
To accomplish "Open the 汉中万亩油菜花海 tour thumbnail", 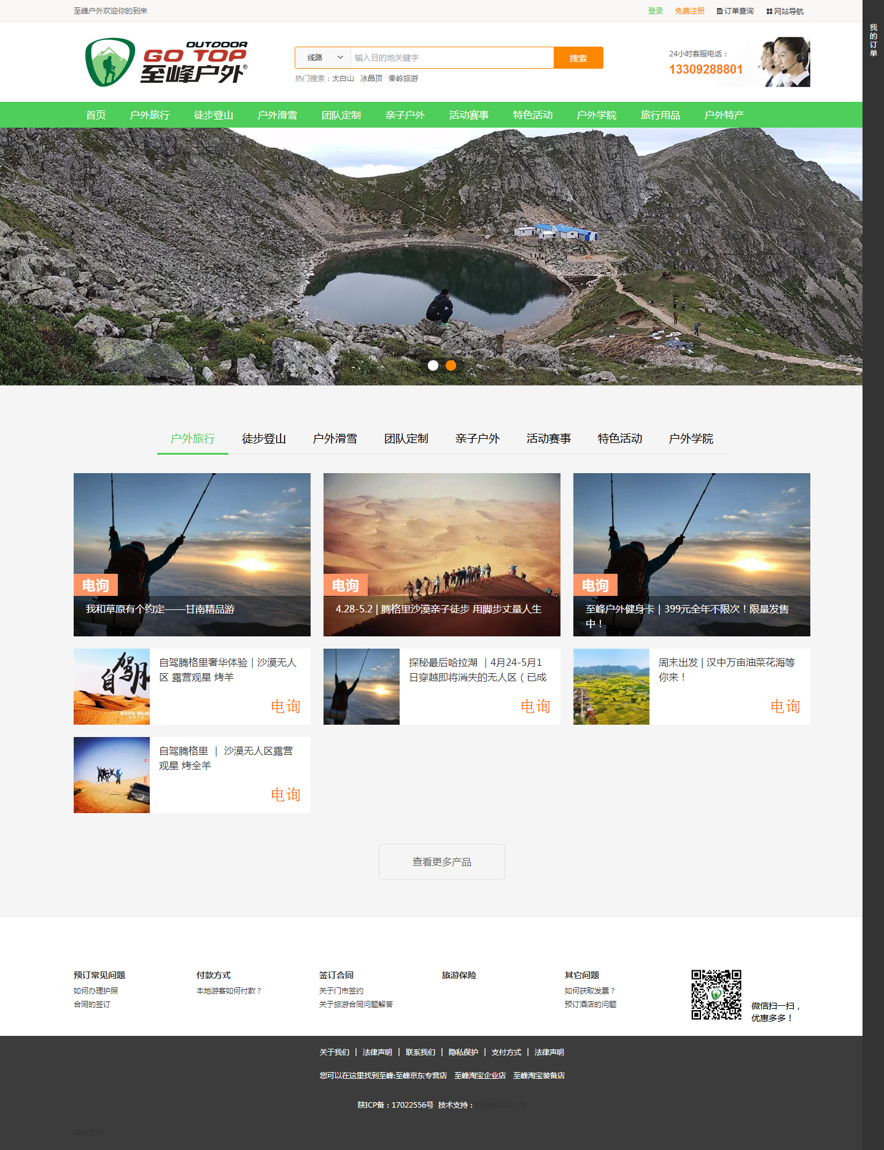I will click(611, 687).
